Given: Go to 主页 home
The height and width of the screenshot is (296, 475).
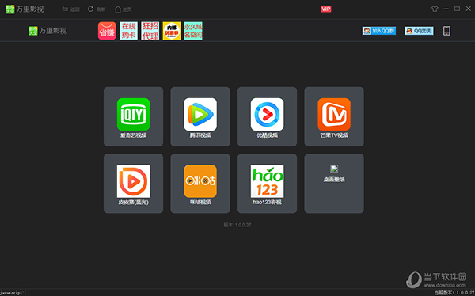Looking at the screenshot, I should (123, 9).
